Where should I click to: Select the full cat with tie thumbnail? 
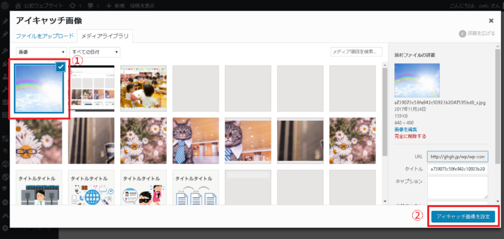(x=195, y=140)
